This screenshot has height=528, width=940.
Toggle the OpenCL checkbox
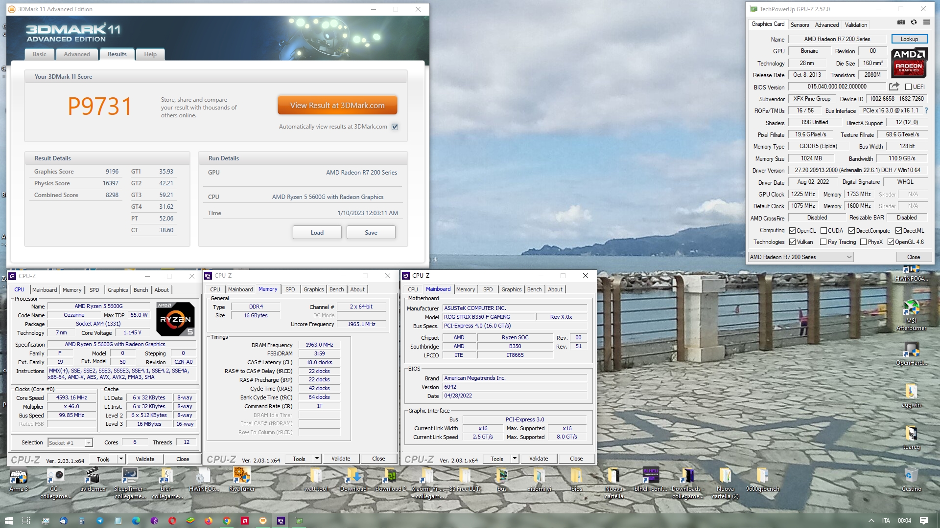click(x=792, y=231)
